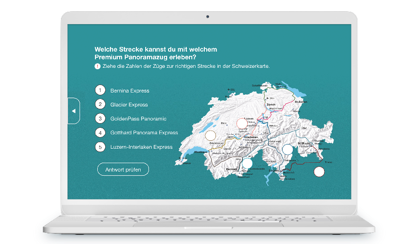Click the blue drop circle below Andermatt
Image resolution: width=419 pixels, height=244 pixels.
click(x=288, y=150)
